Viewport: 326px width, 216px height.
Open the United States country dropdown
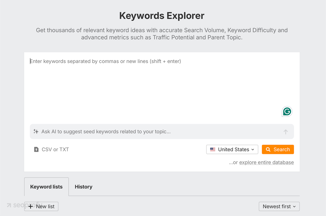[232, 150]
